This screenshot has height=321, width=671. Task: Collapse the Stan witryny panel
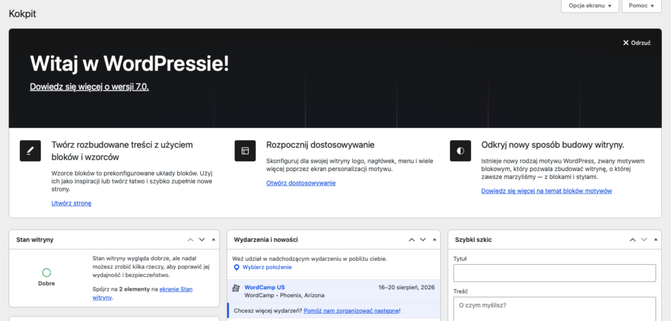click(214, 240)
